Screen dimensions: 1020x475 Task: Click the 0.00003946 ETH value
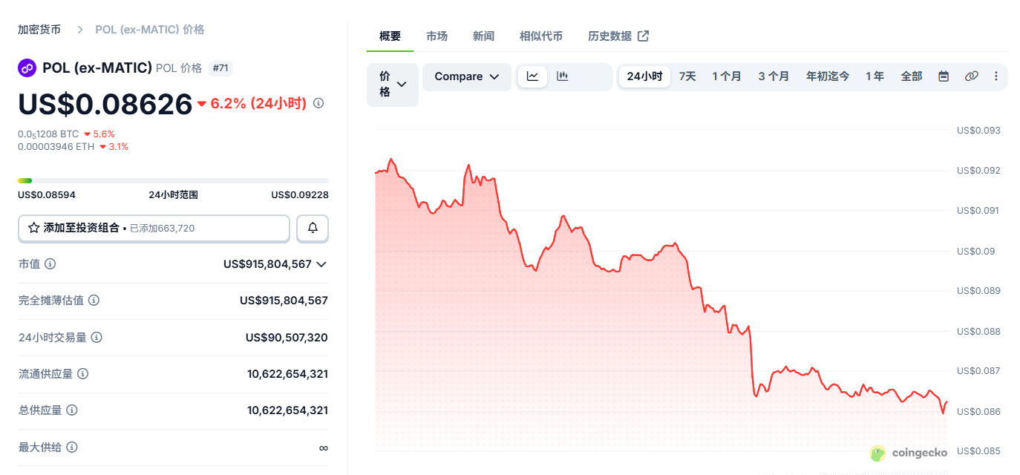click(56, 146)
